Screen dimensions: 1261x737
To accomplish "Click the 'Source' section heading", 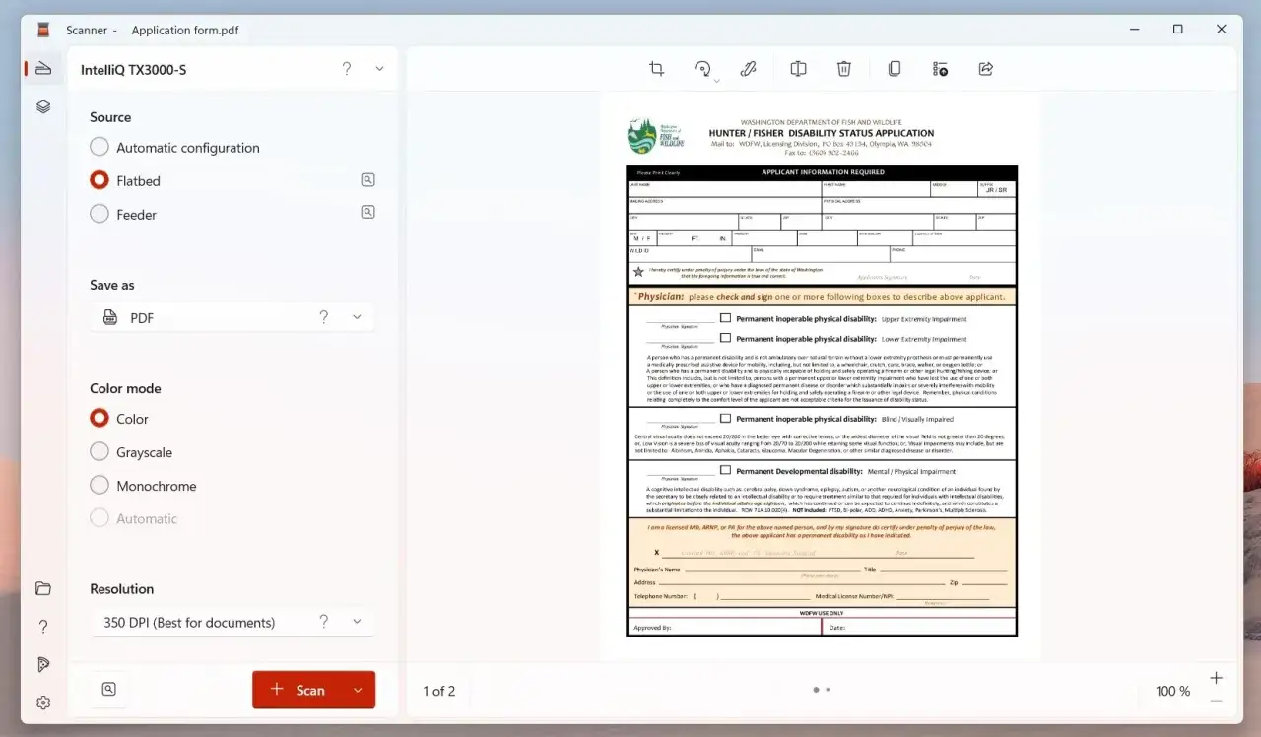I will click(110, 117).
